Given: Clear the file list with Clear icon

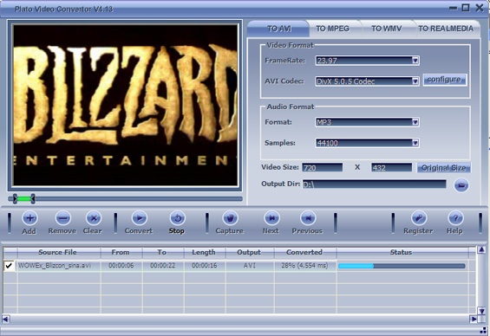Looking at the screenshot, I should tap(94, 218).
